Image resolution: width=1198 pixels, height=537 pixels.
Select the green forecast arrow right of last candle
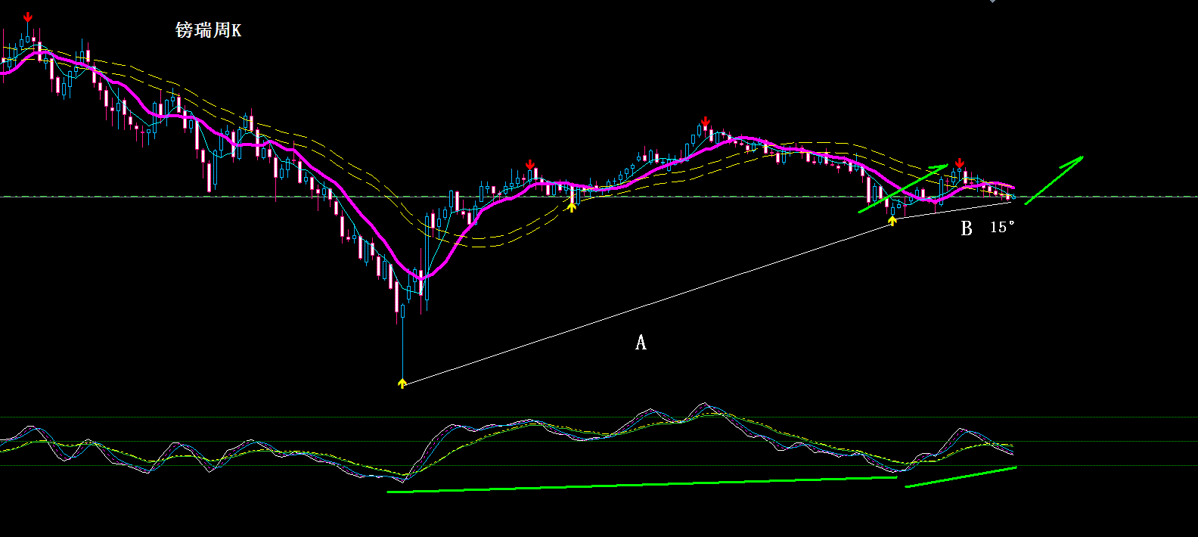(1054, 180)
